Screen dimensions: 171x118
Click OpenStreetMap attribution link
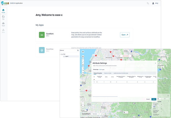[89, 117]
